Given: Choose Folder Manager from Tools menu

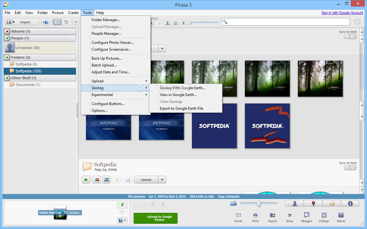Looking at the screenshot, I should tap(115, 20).
